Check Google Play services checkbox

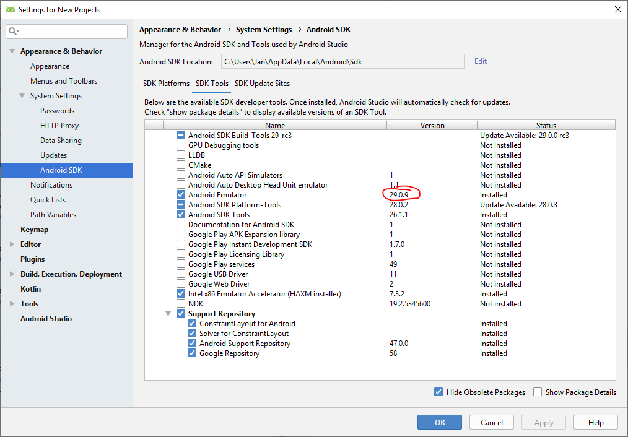coord(181,264)
